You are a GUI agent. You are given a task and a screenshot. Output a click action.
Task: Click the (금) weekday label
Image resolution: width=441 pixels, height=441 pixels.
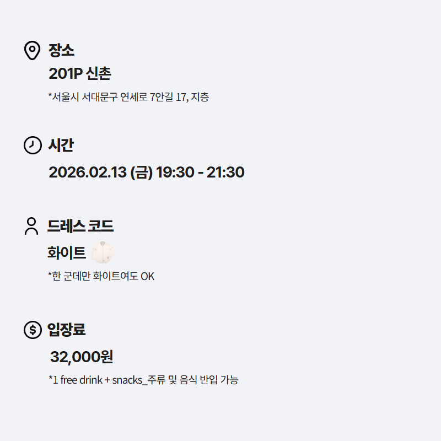point(141,173)
